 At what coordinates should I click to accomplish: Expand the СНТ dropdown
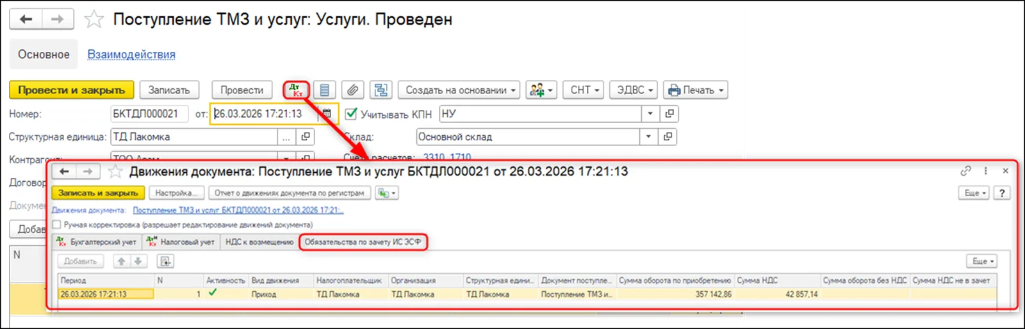(x=584, y=90)
